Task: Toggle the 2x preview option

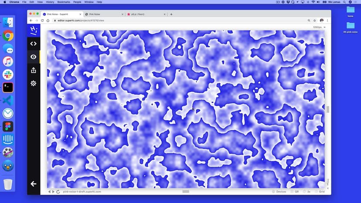Action: coord(307,192)
